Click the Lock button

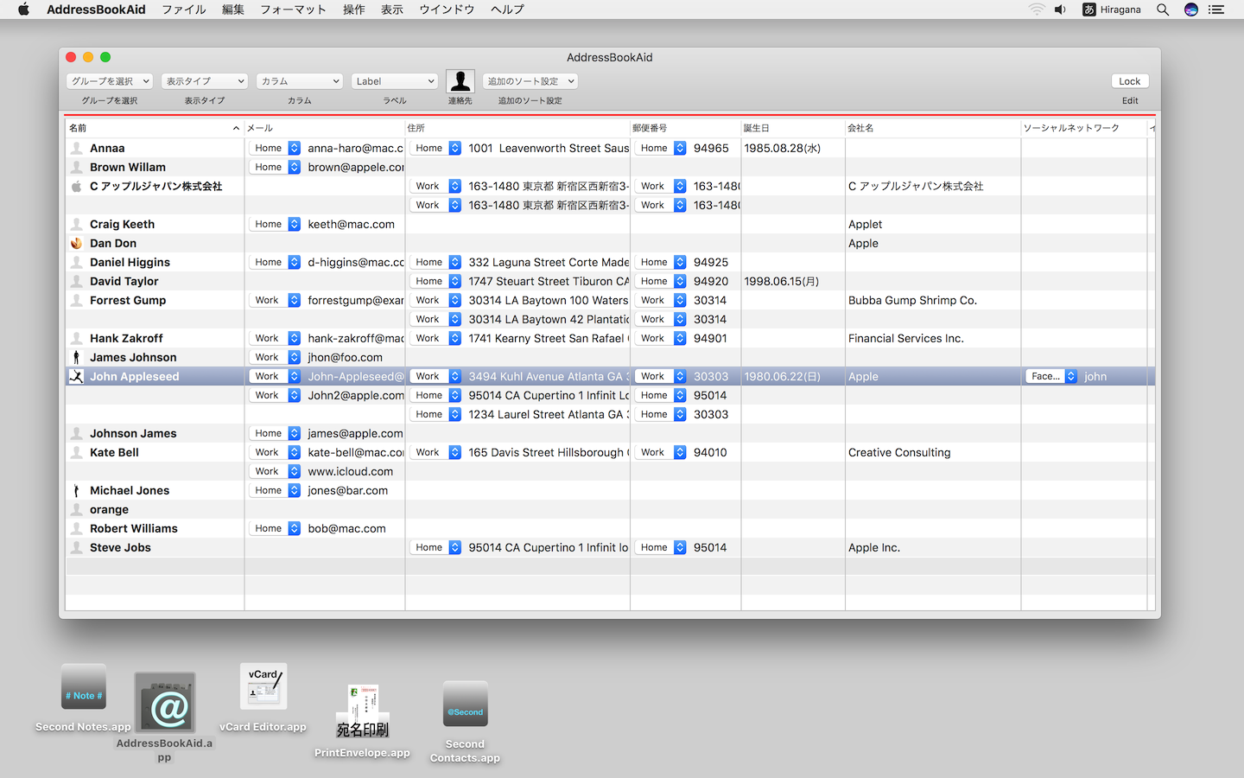click(x=1130, y=81)
